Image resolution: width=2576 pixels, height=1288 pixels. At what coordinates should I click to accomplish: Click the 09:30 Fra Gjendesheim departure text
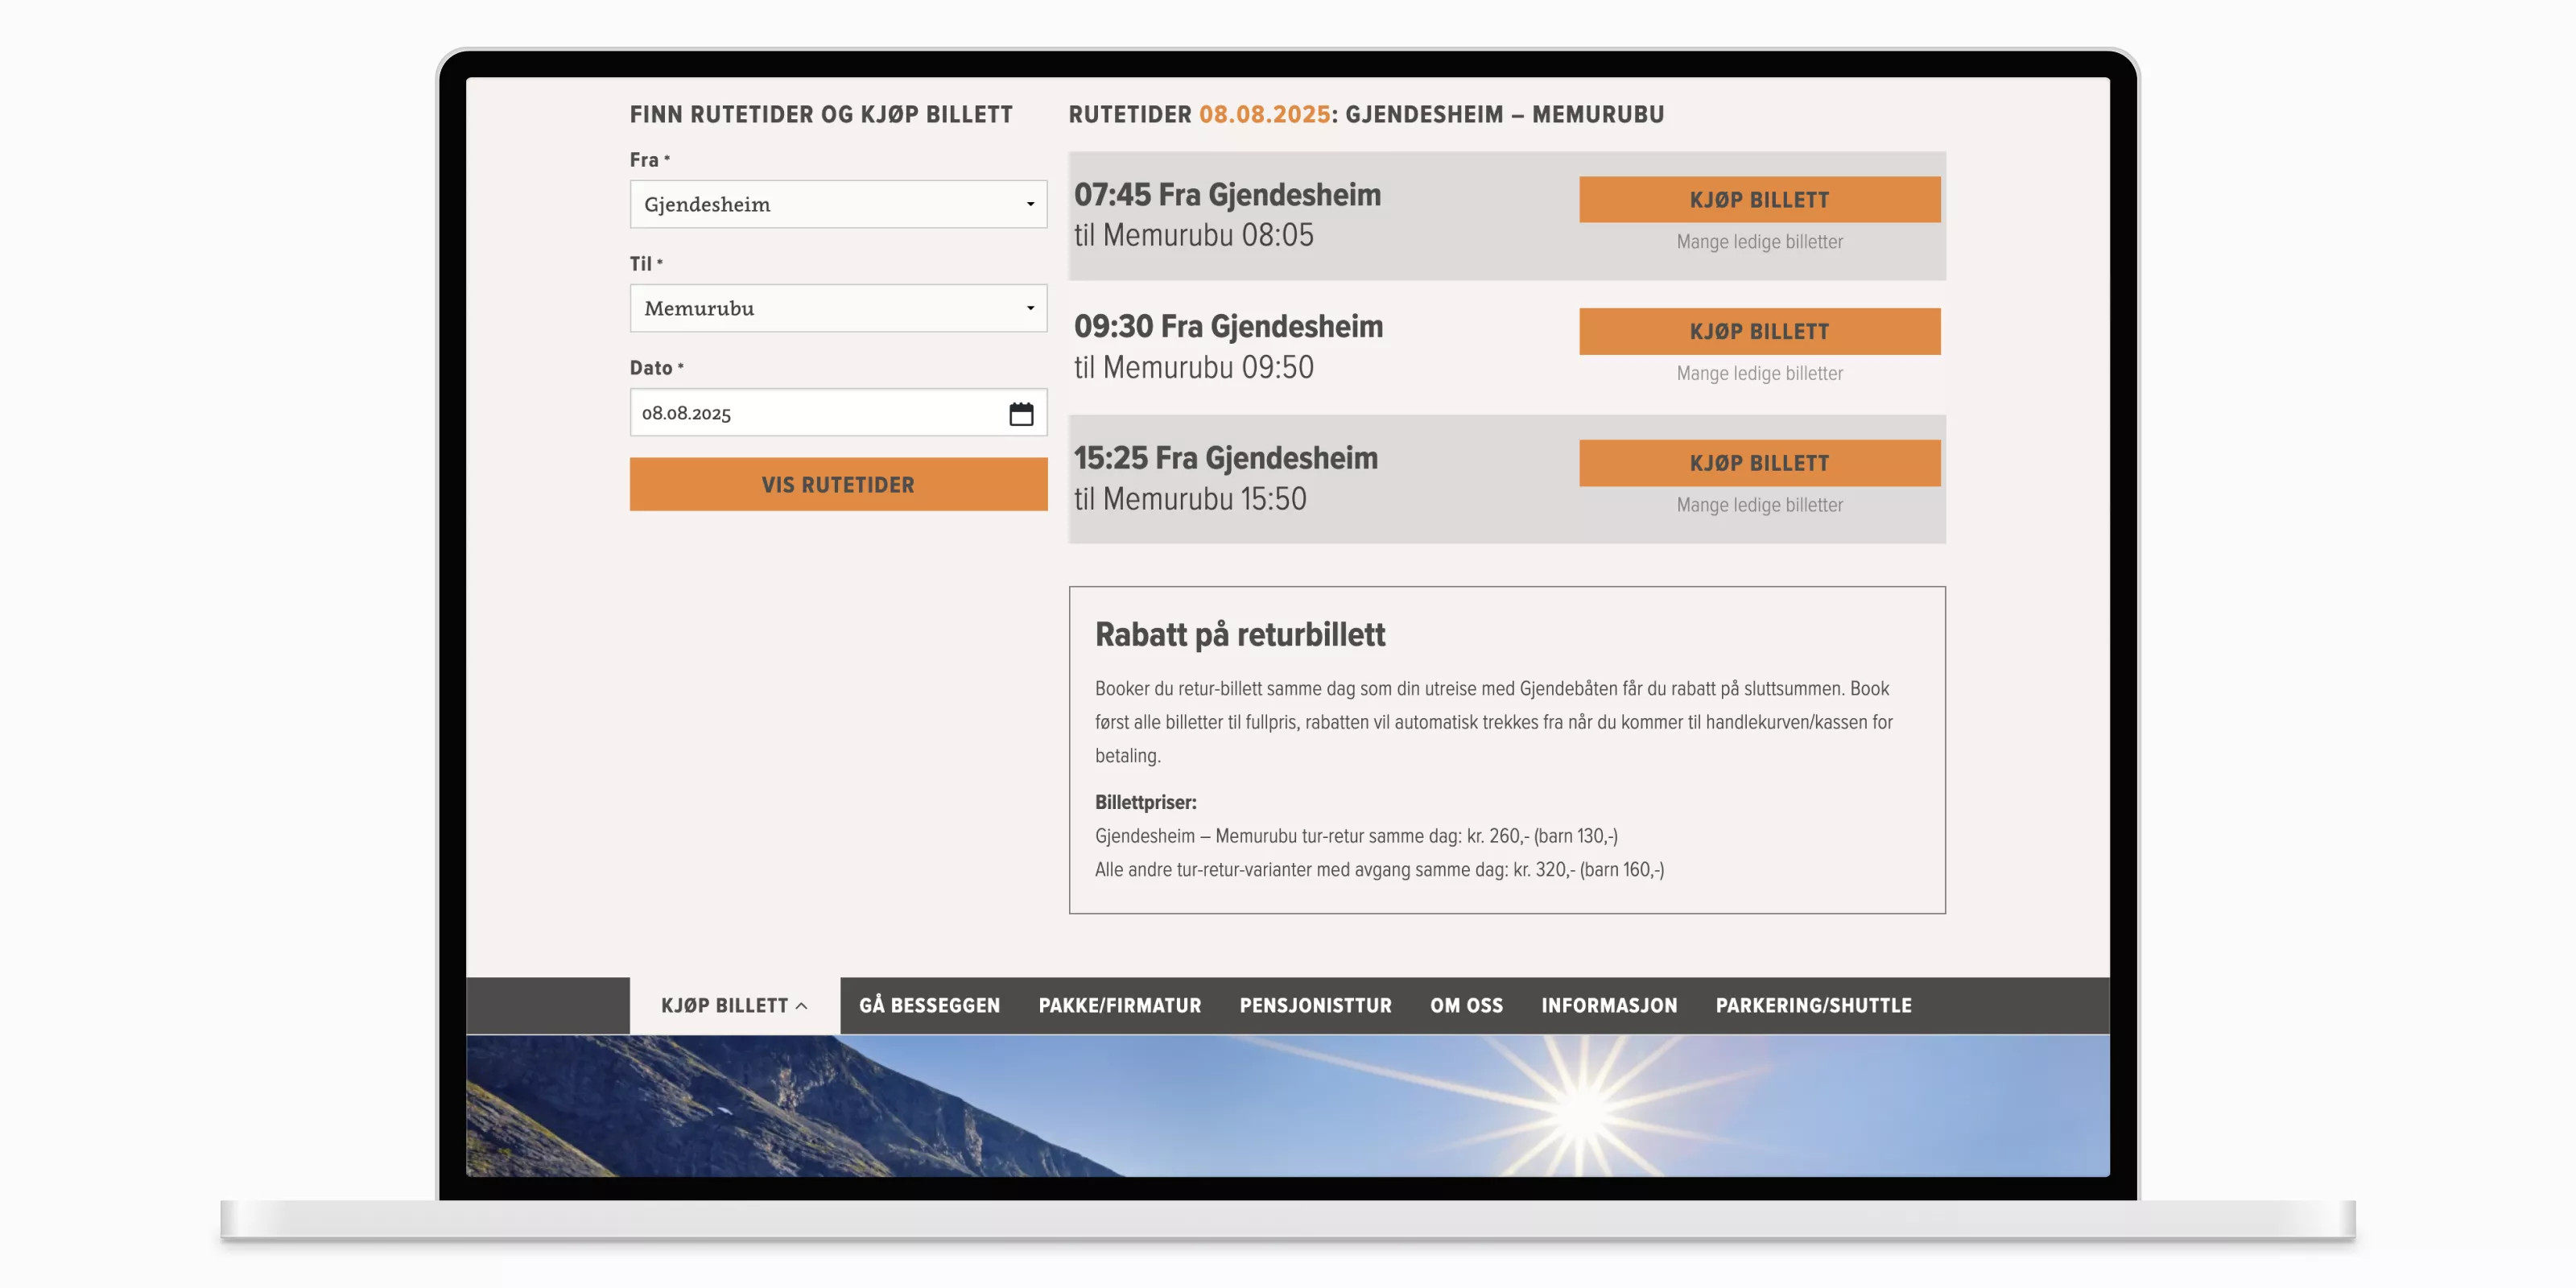[x=1228, y=327]
